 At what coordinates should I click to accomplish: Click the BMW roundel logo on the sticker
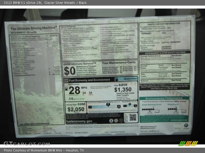pyautogui.click(x=186, y=125)
